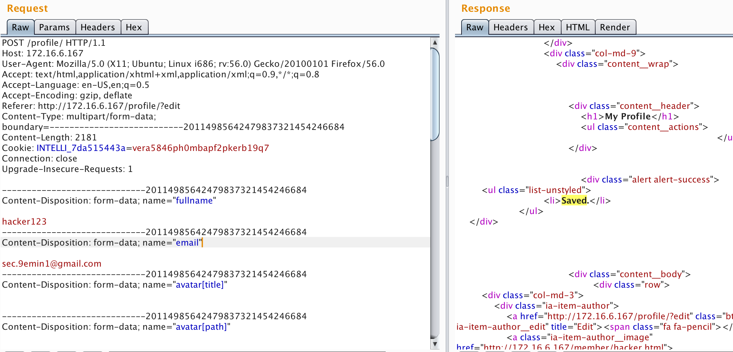Select the highlighted Saved text in response
The image size is (733, 352).
[x=574, y=200]
